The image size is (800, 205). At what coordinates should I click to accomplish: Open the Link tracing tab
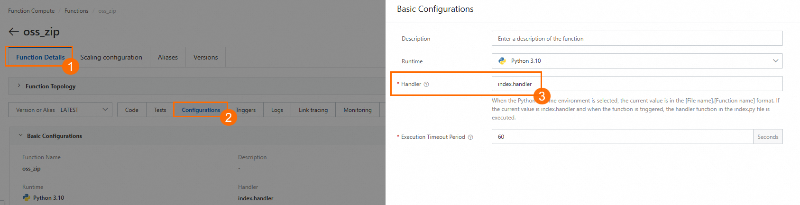pyautogui.click(x=313, y=110)
